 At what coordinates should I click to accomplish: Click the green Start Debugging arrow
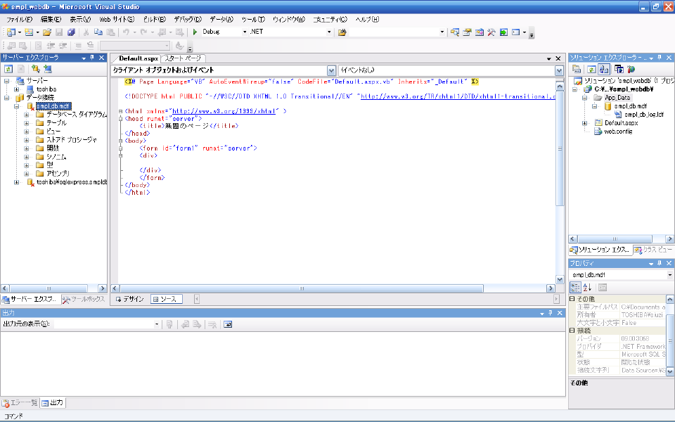point(195,32)
